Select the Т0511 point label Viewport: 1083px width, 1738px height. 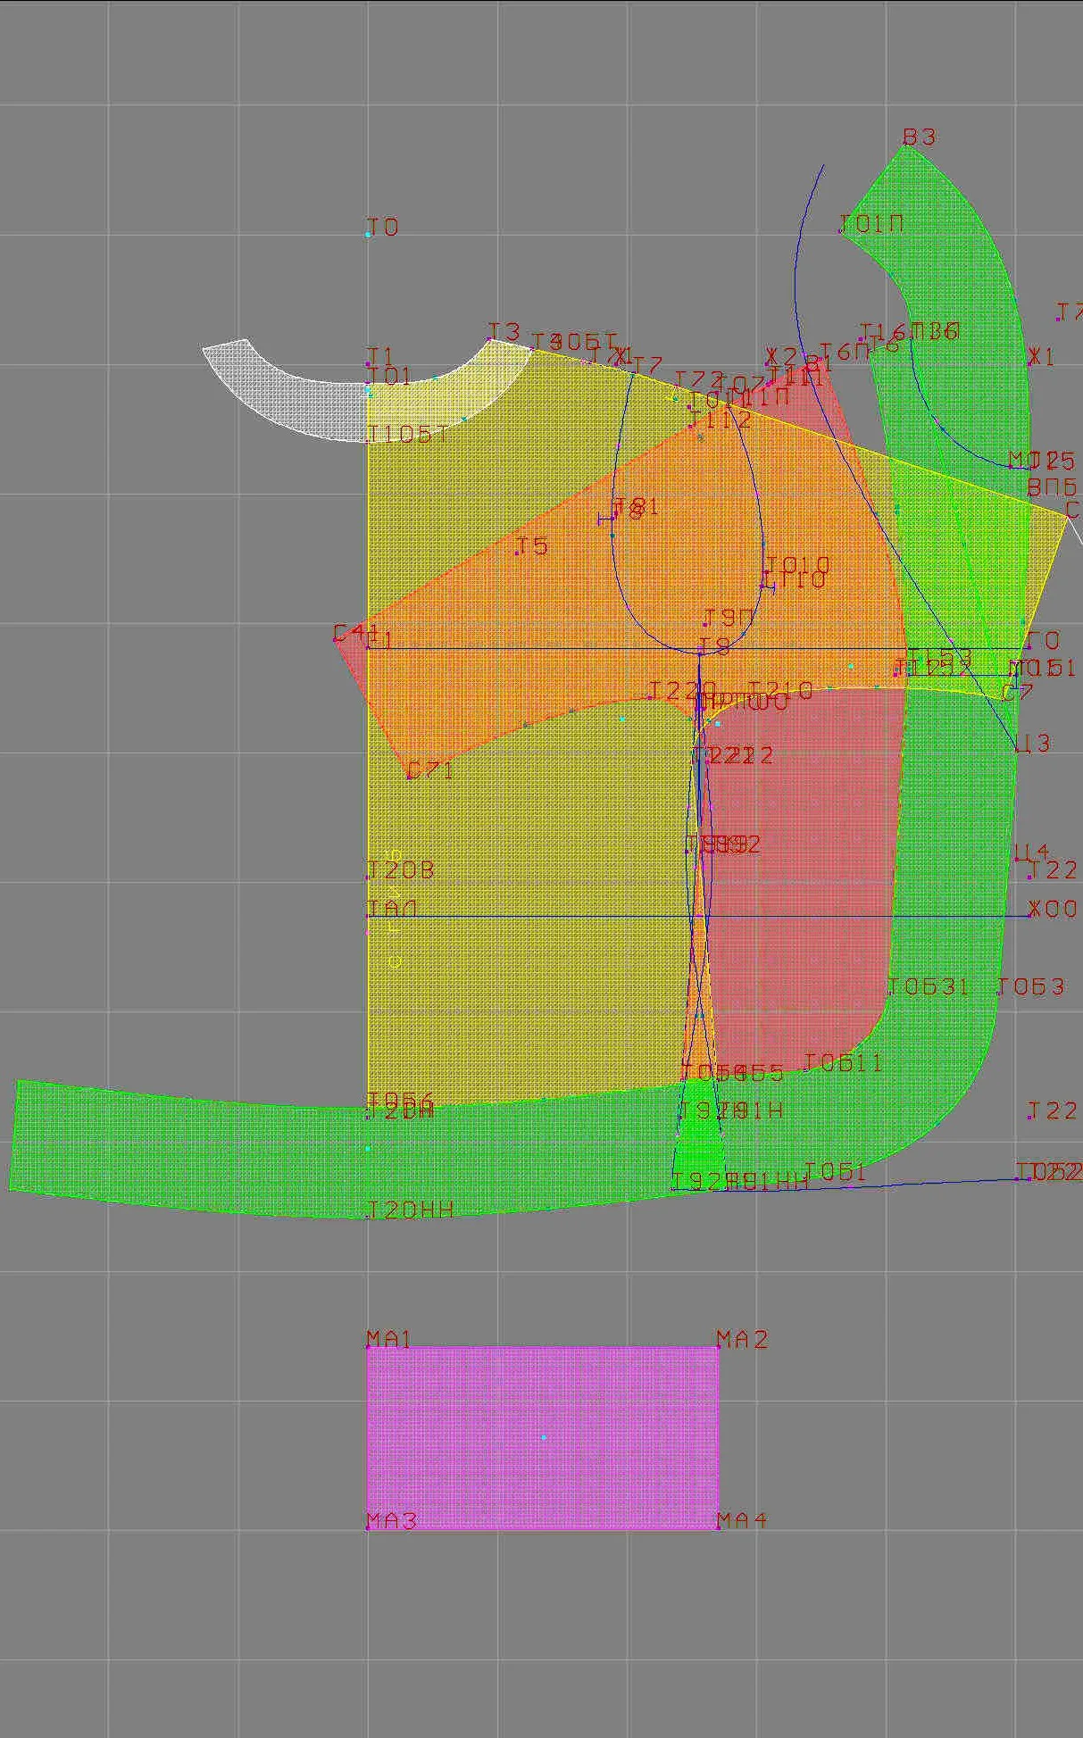point(844,1062)
